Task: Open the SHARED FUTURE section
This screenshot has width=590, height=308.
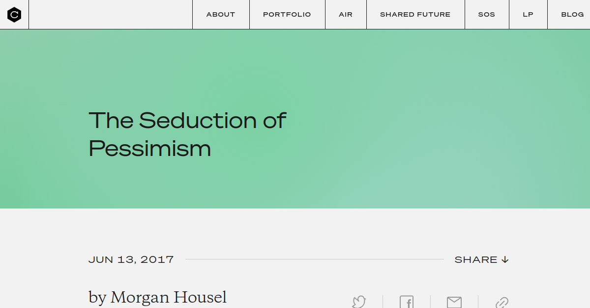Action: click(415, 15)
